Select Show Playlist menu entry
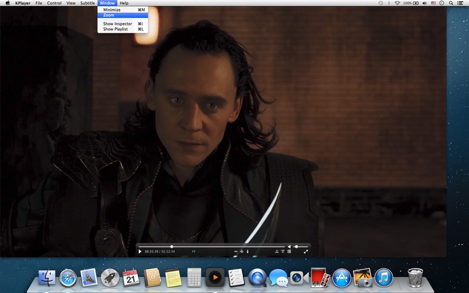Viewport: 469px width, 293px height. click(123, 29)
